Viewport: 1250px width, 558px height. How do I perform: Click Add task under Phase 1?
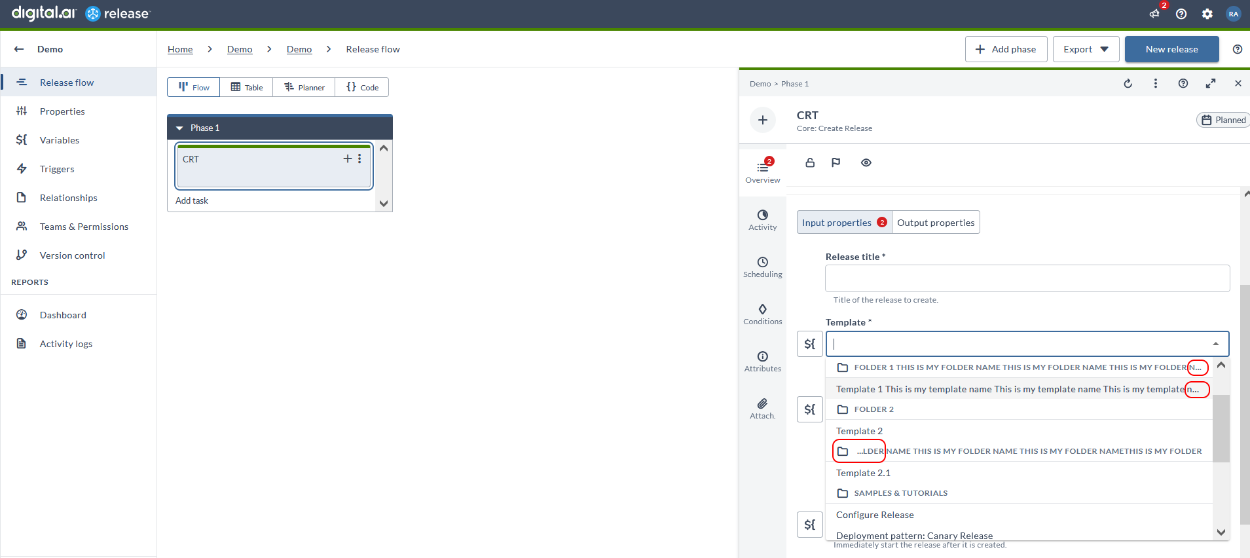point(192,200)
